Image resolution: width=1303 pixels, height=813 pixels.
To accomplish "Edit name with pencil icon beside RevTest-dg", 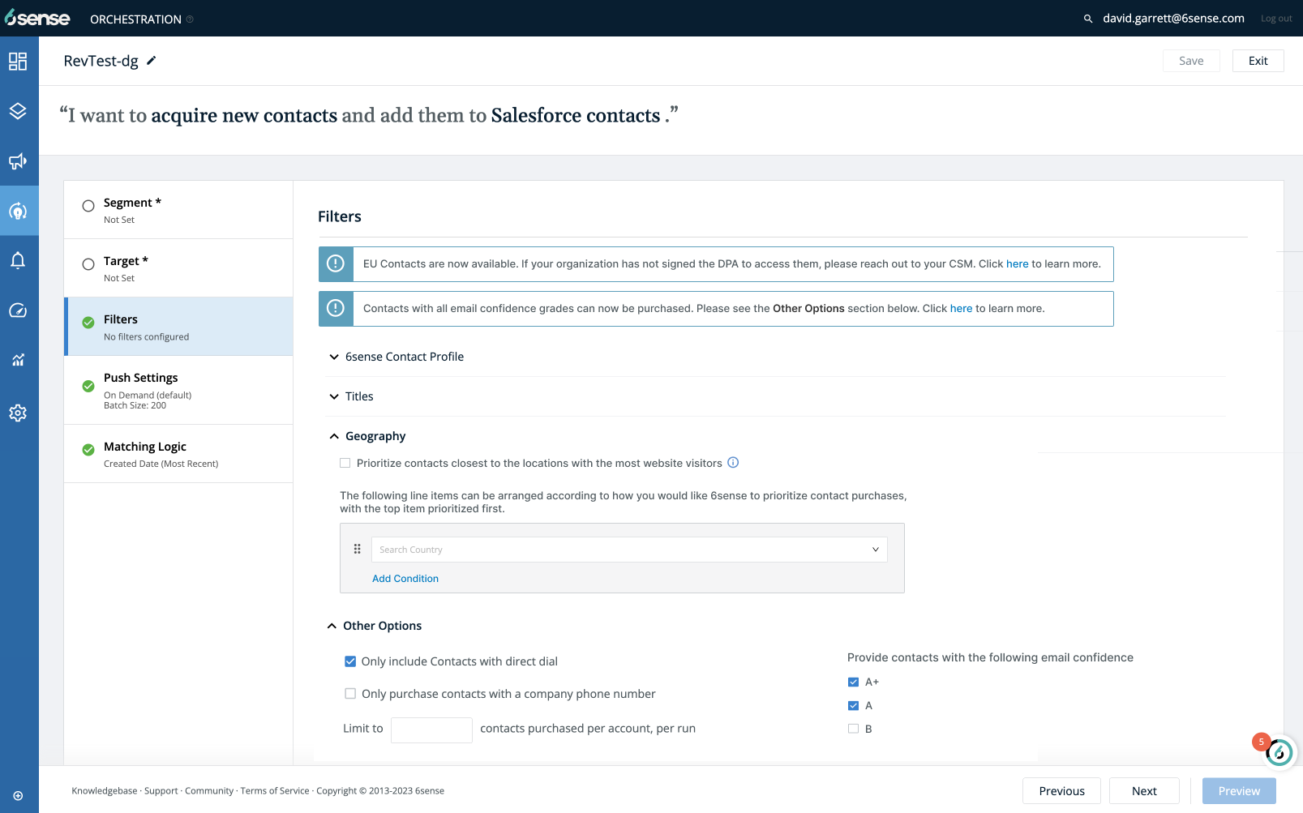I will 151,61.
